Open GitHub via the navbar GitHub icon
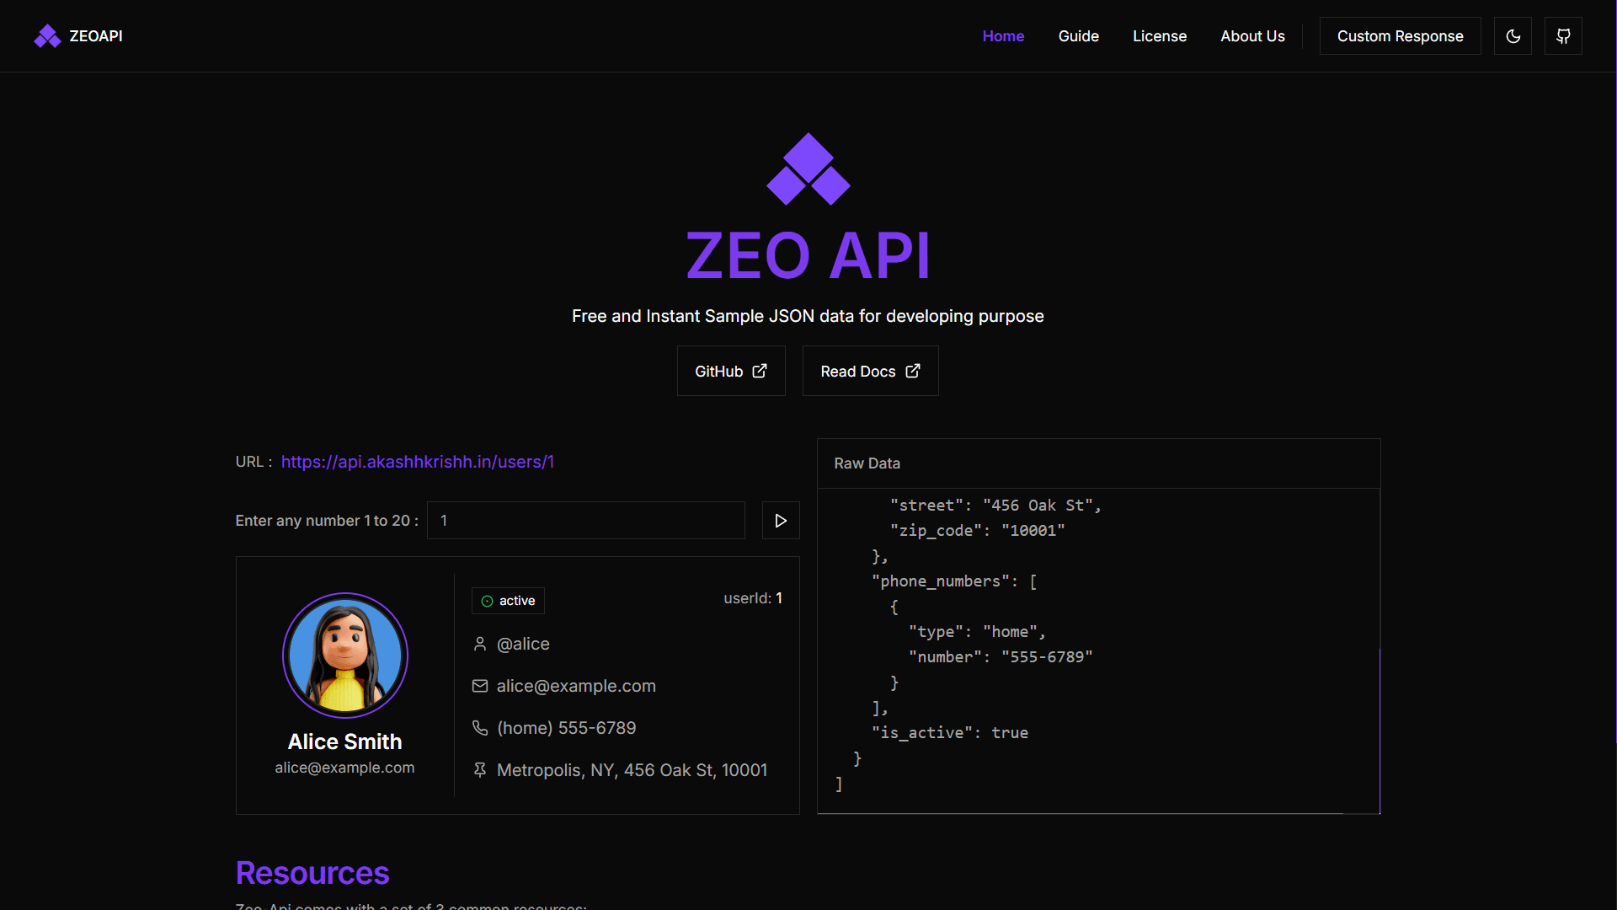 point(1563,36)
